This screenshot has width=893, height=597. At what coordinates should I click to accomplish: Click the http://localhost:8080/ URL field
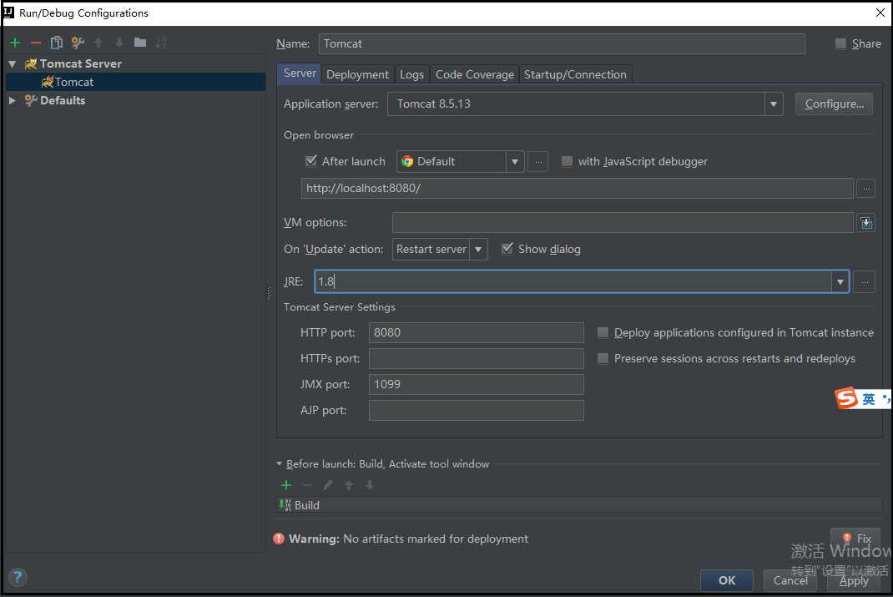[x=577, y=189]
